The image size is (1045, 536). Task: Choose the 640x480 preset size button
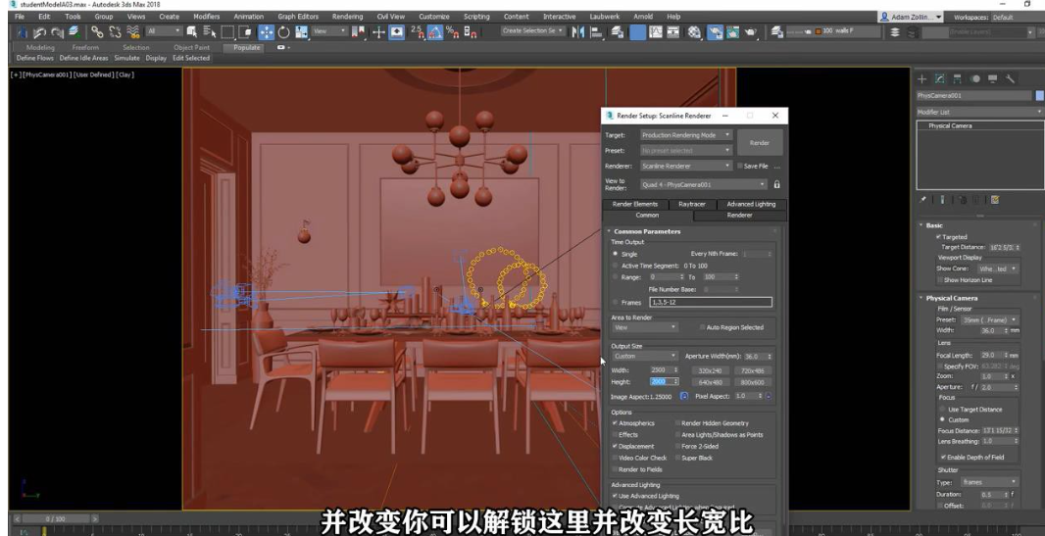click(710, 382)
